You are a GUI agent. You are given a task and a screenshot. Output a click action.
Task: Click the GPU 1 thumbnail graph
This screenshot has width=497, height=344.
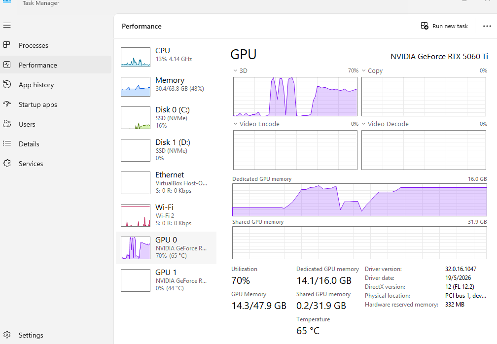(135, 280)
